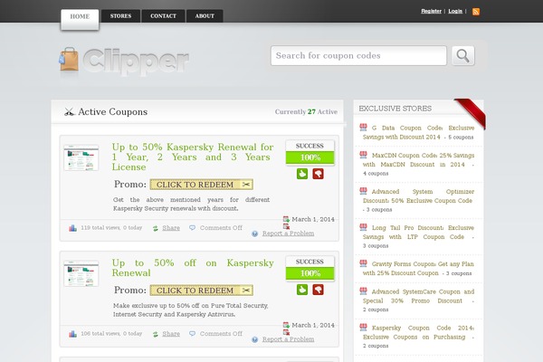The height and width of the screenshot is (362, 543).
Task: Report a Problem on first coupon
Action: 288,233
